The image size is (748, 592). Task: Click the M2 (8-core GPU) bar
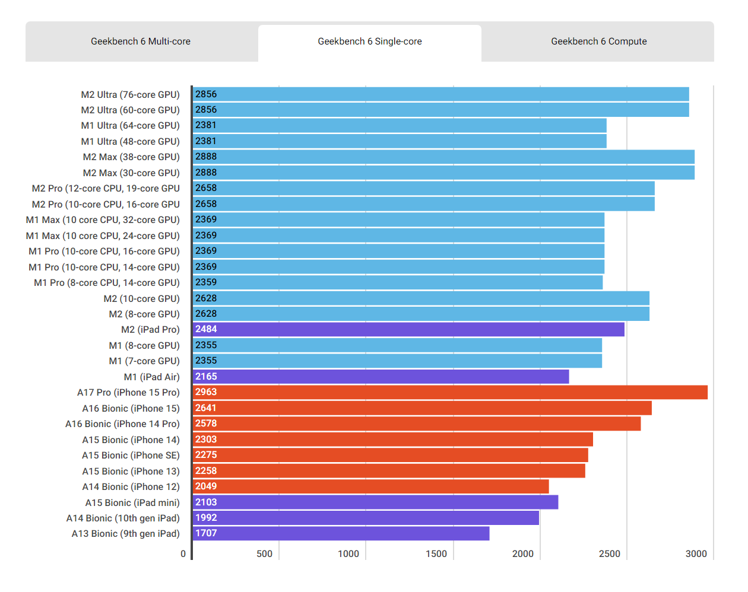click(421, 314)
